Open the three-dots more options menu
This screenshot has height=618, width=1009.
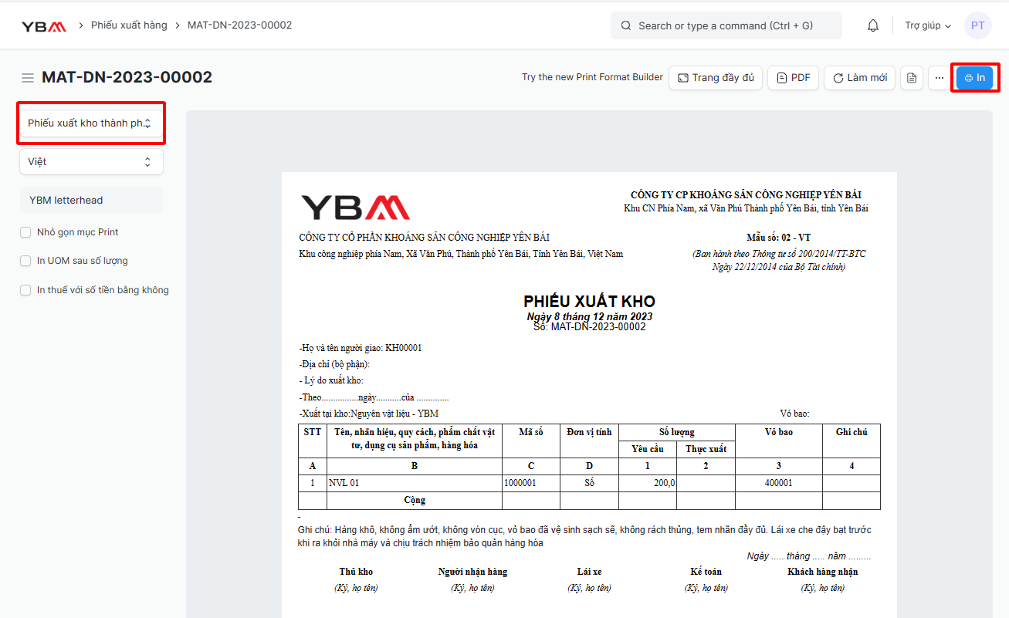coord(940,78)
